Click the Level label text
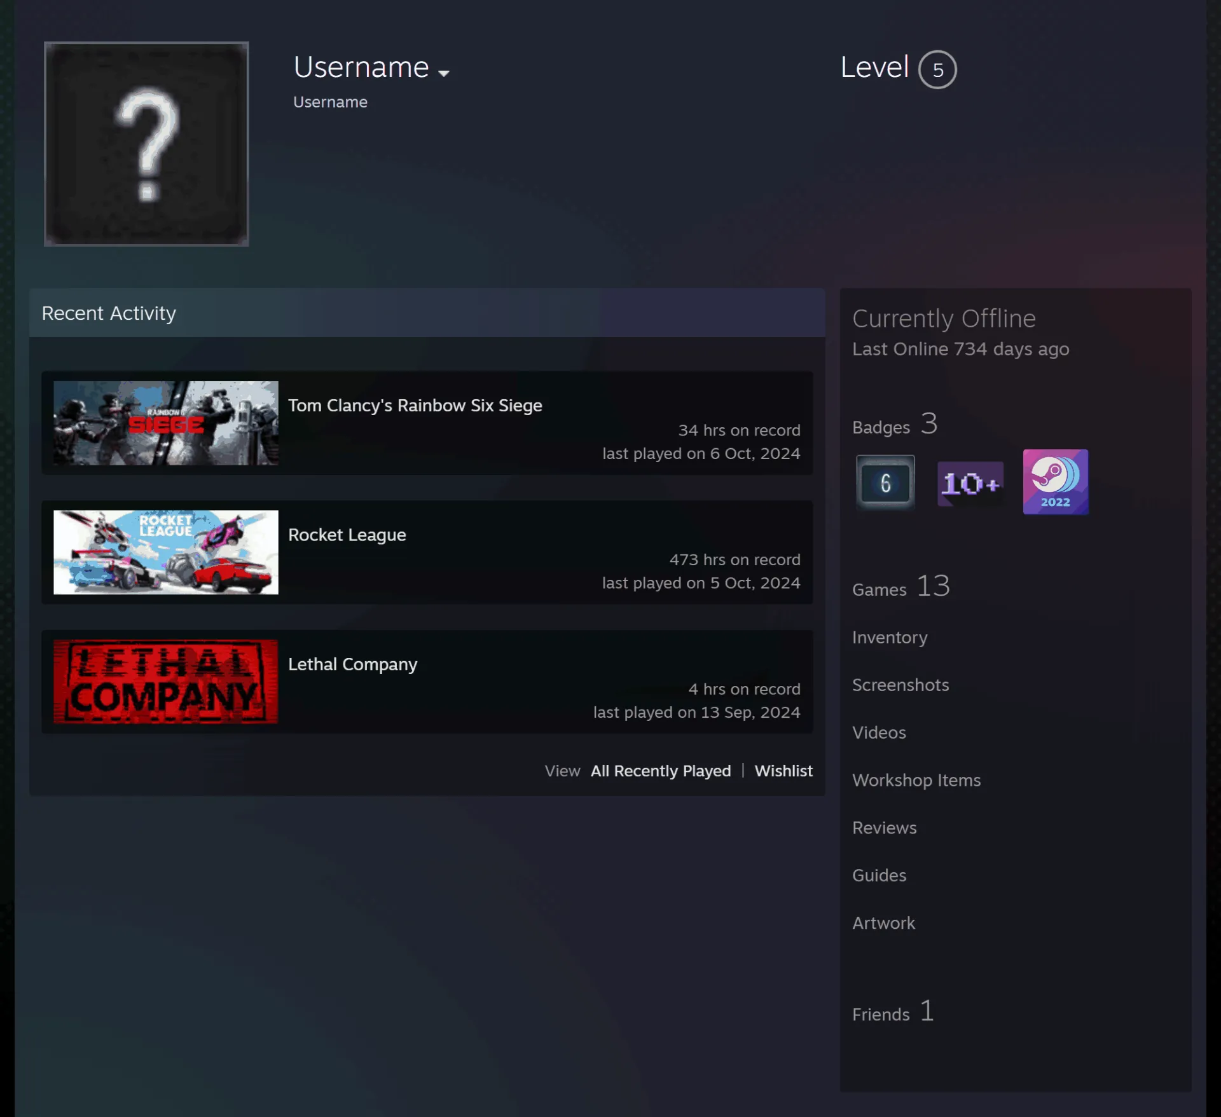 874,67
